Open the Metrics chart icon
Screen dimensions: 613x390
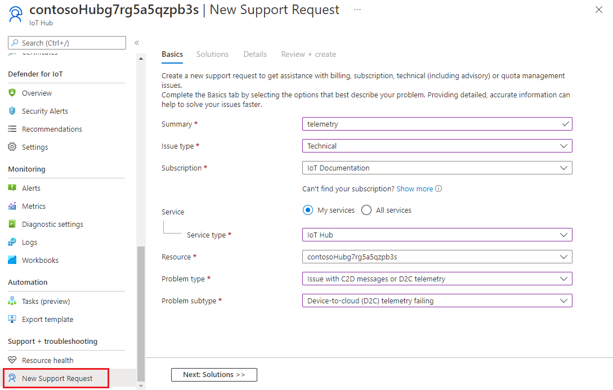(12, 207)
